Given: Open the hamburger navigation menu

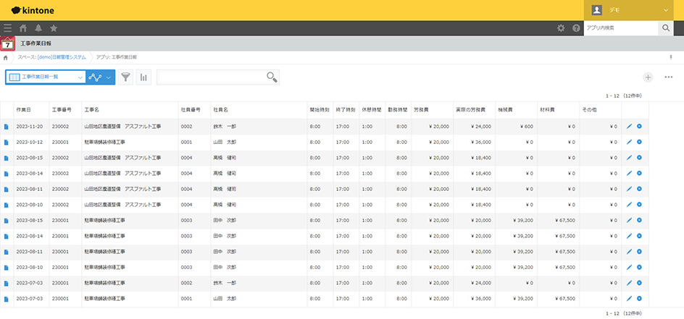Looking at the screenshot, I should pos(8,28).
